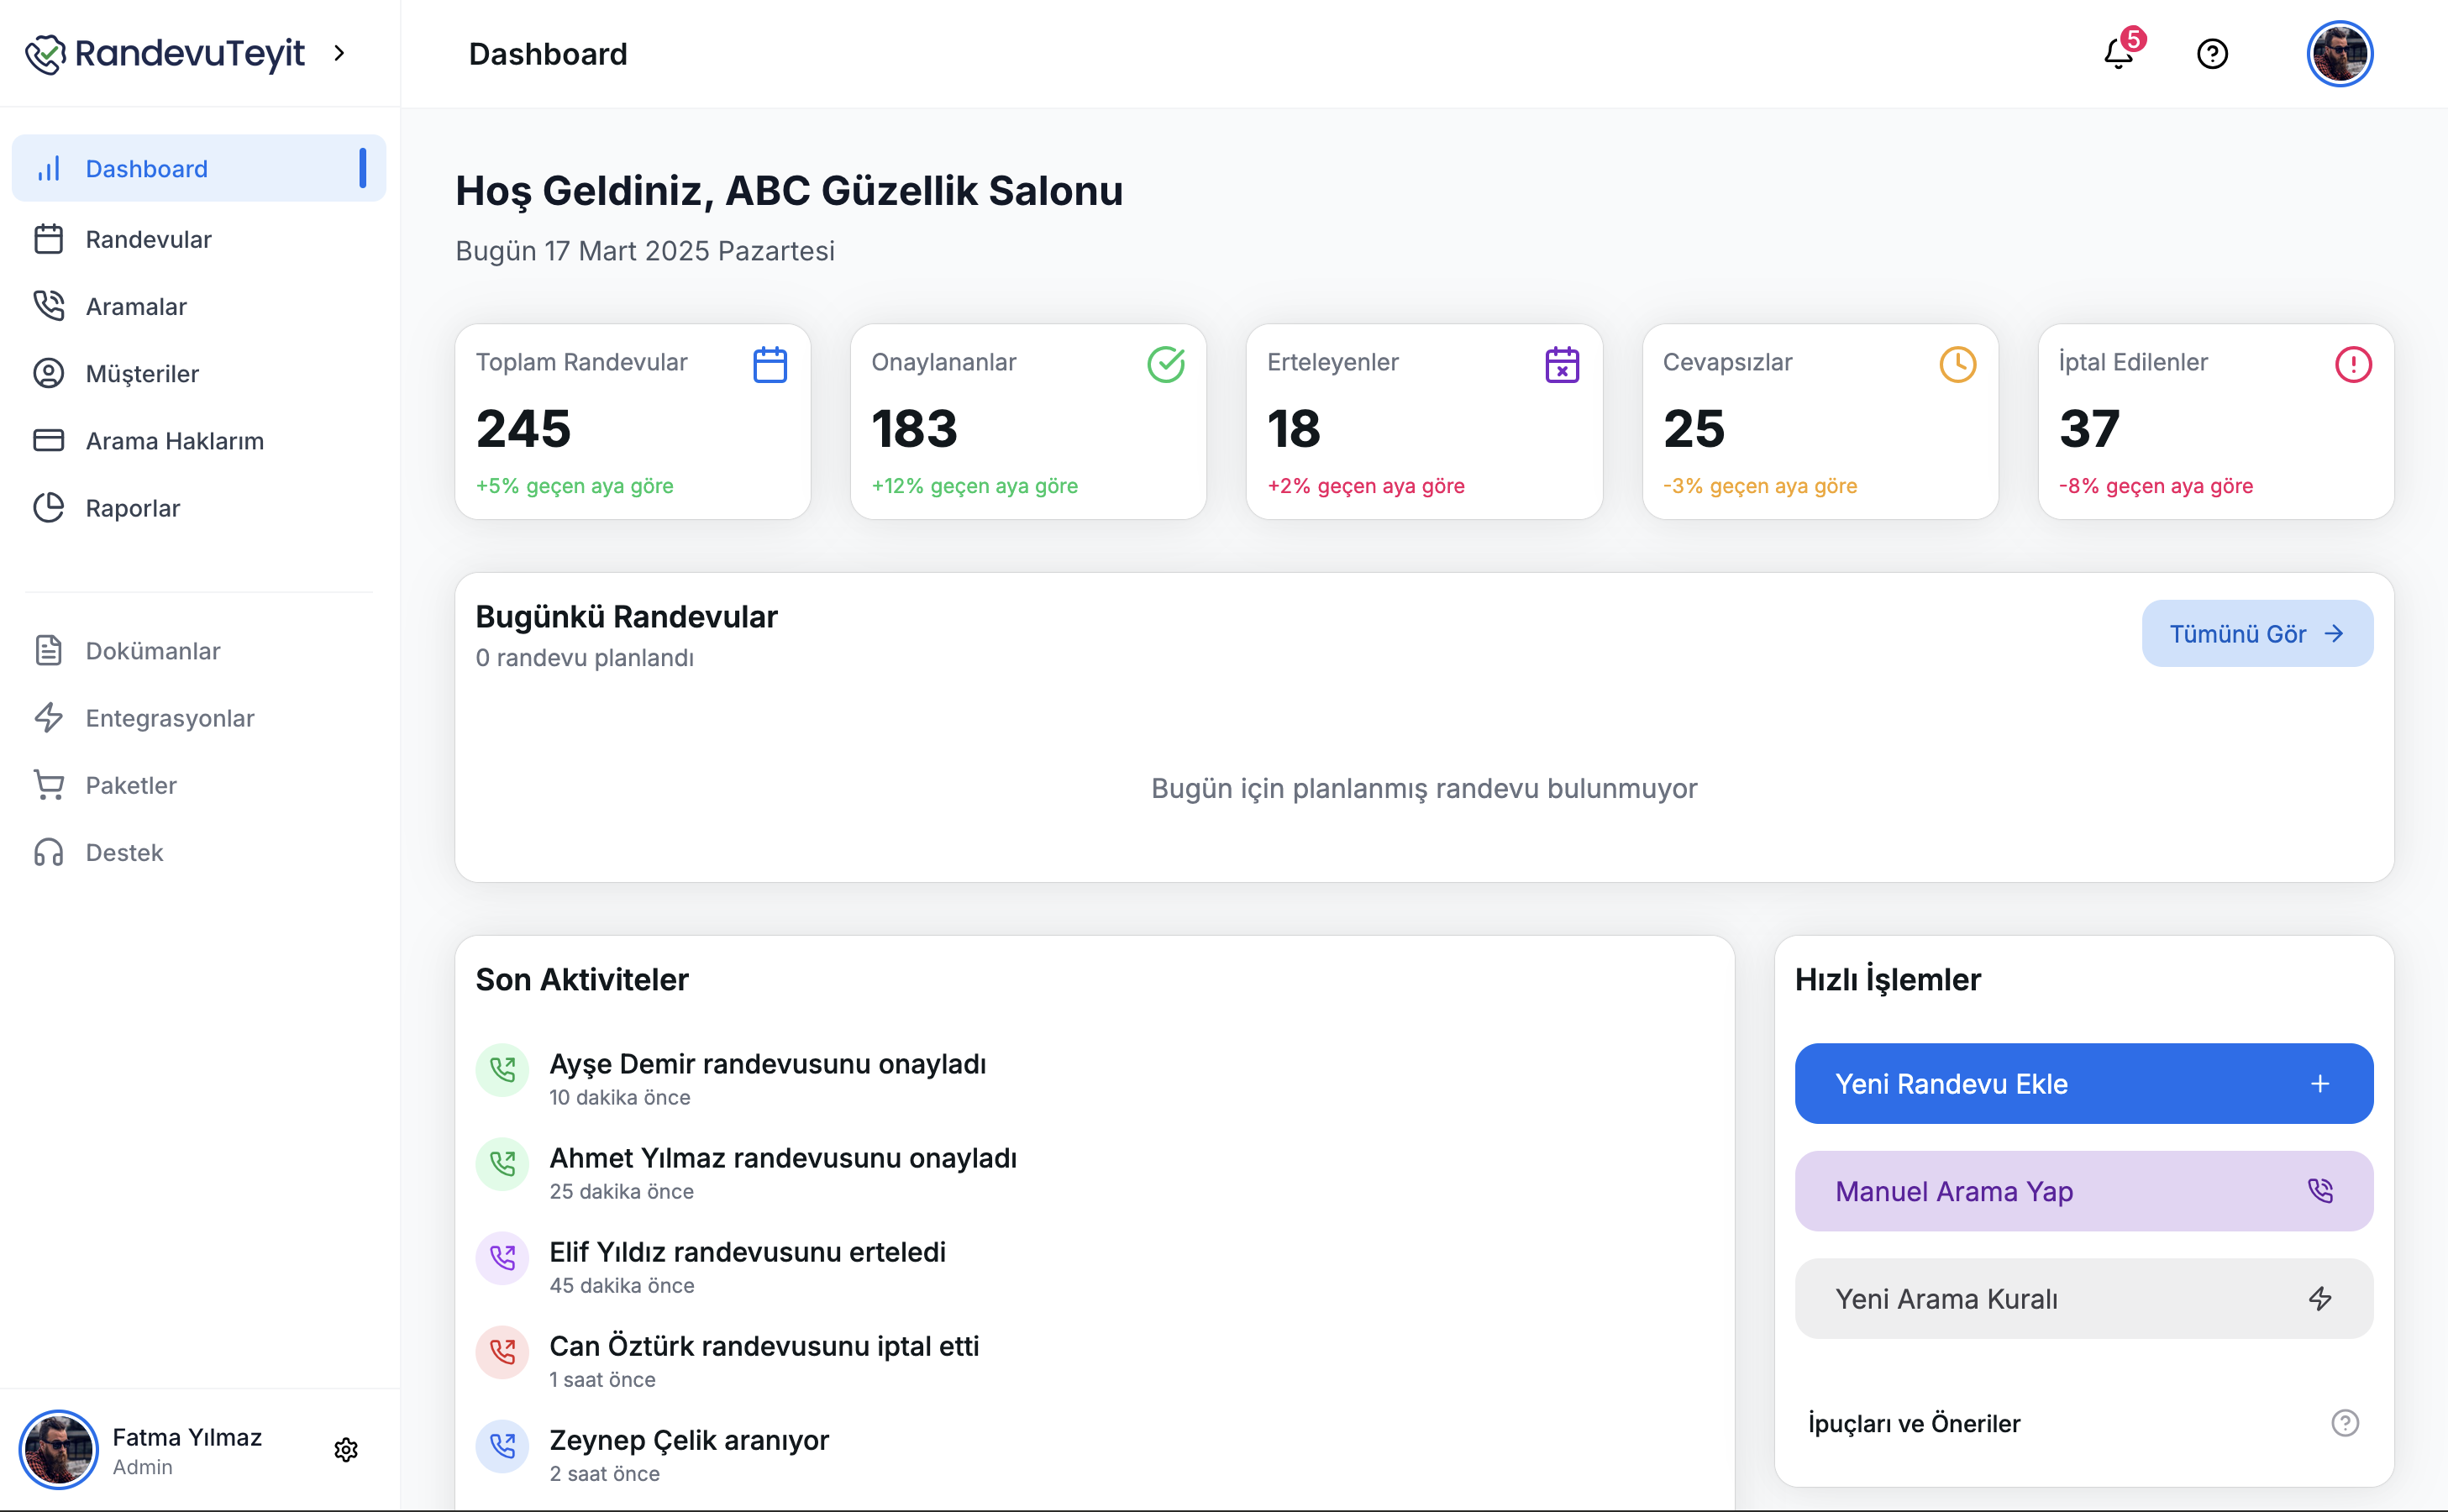Image resolution: width=2448 pixels, height=1512 pixels.
Task: Click phone icon beside Can Öztürk activity
Action: [502, 1352]
